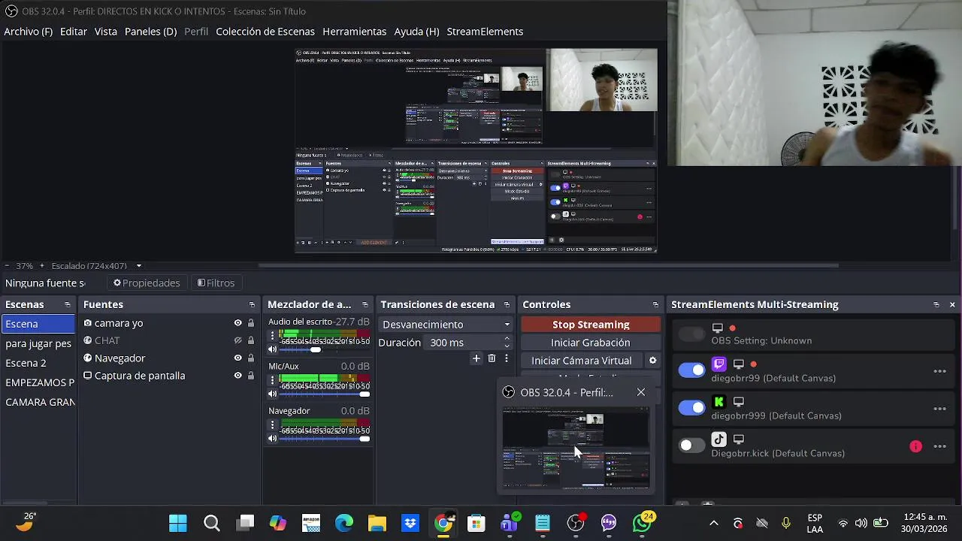Open transition properties three-dot menu

pos(507,358)
